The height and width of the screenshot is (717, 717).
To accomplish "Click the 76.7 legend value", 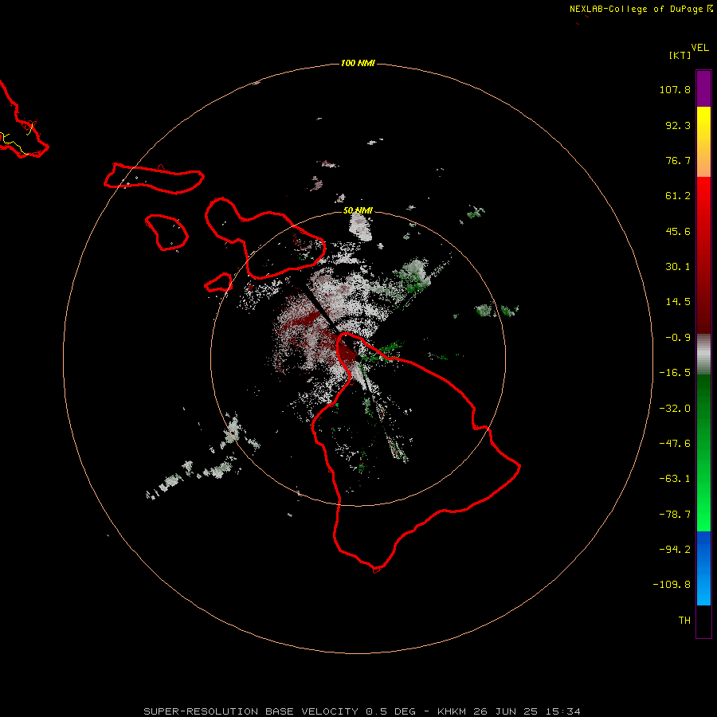I will coord(678,160).
